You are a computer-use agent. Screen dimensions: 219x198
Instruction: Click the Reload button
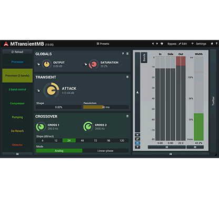[17, 52]
